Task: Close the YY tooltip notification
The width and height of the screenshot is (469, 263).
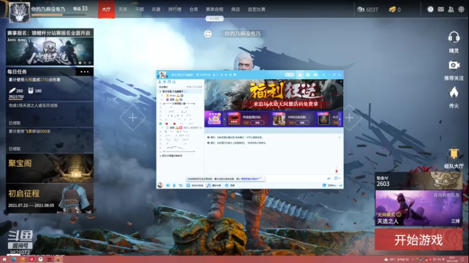Action: pyautogui.click(x=261, y=178)
